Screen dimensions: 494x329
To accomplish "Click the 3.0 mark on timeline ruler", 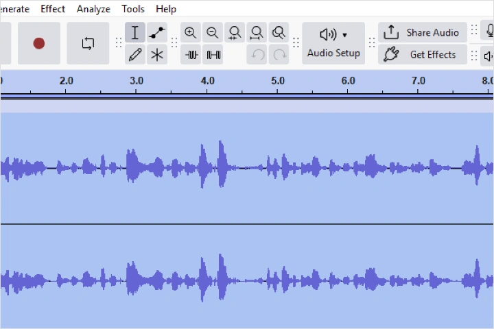I will (x=136, y=81).
